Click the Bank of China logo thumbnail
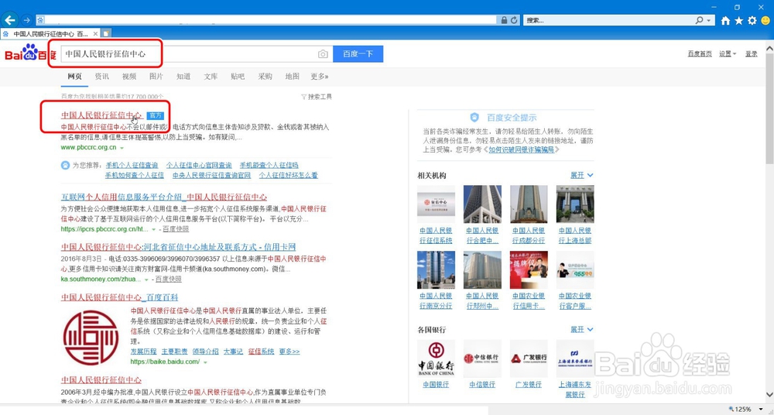774x415 pixels. pyautogui.click(x=436, y=358)
